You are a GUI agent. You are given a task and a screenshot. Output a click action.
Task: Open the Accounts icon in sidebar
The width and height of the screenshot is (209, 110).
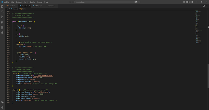click(2, 102)
